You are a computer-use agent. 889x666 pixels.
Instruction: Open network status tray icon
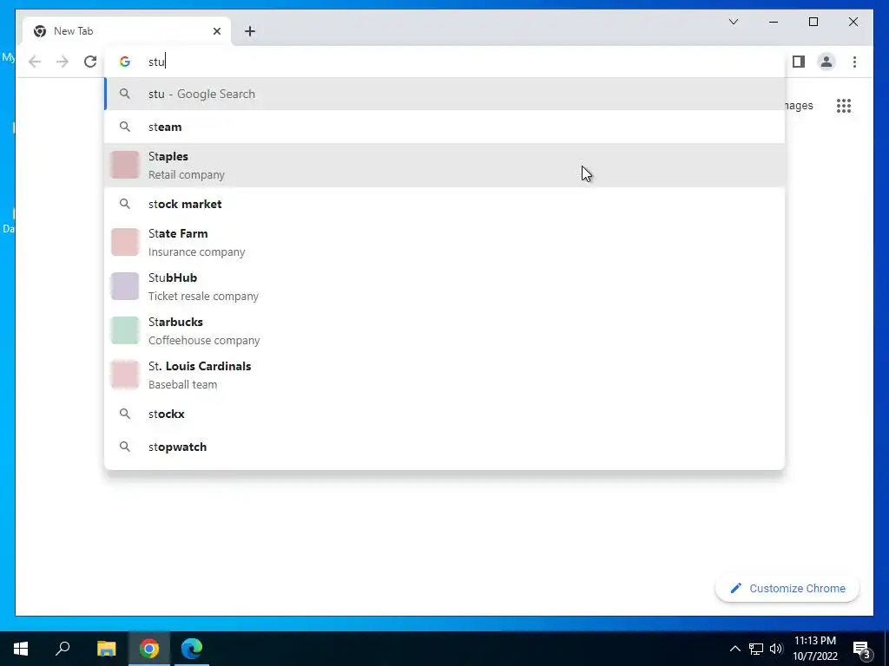[756, 649]
